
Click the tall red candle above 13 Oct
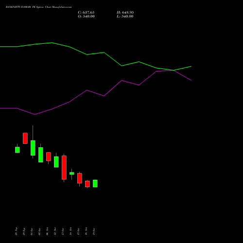(64, 168)
